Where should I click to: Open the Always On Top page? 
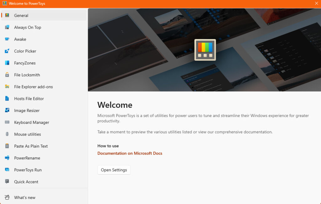click(x=44, y=27)
